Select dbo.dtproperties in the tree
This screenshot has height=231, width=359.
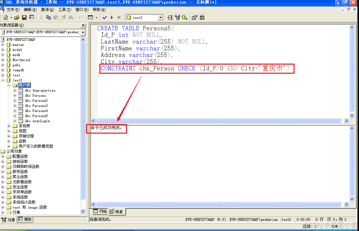click(x=40, y=90)
